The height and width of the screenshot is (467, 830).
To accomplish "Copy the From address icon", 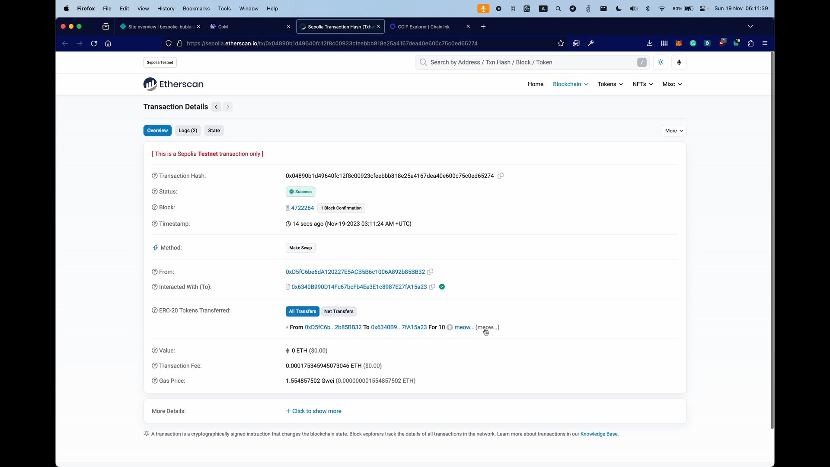I will pos(430,272).
